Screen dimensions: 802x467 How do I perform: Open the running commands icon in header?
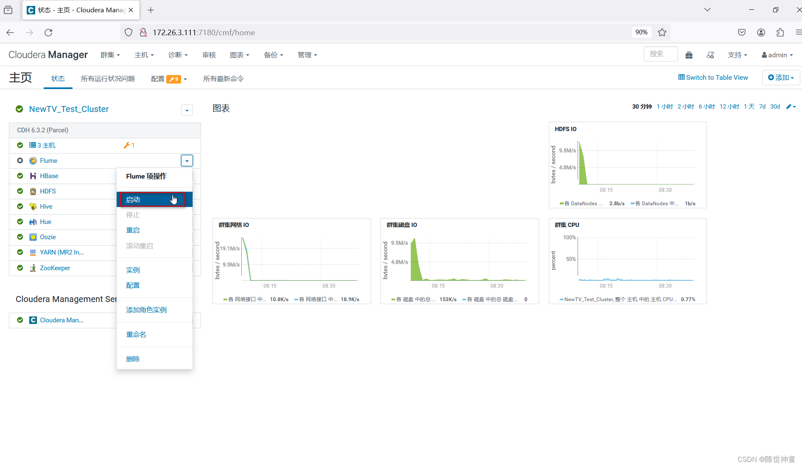(710, 55)
